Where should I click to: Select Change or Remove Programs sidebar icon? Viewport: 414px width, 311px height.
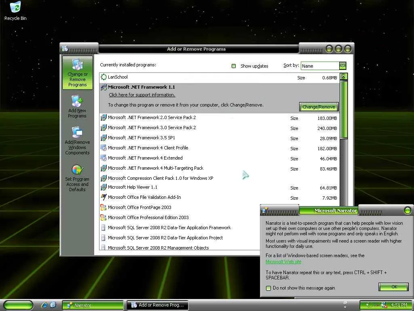pos(77,72)
